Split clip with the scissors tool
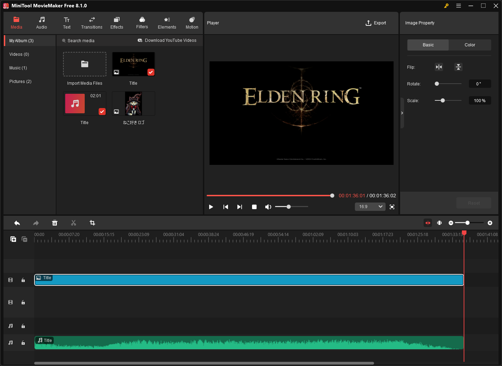502x366 pixels. 74,223
